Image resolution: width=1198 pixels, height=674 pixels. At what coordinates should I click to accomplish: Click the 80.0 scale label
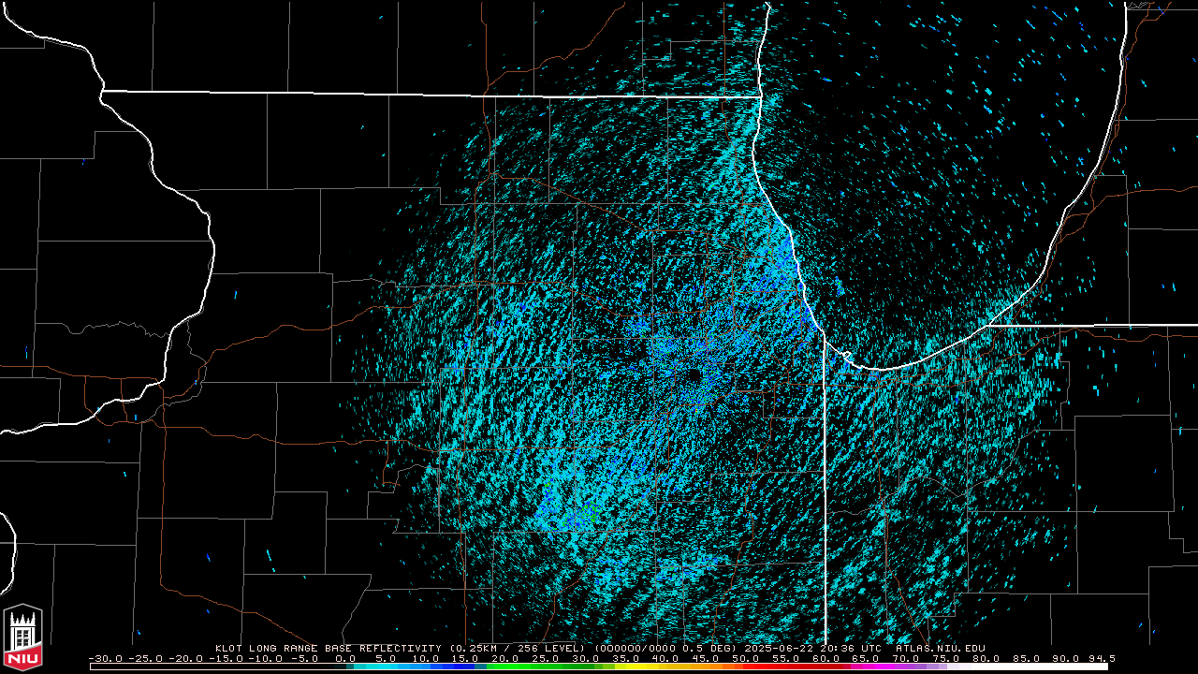(986, 658)
